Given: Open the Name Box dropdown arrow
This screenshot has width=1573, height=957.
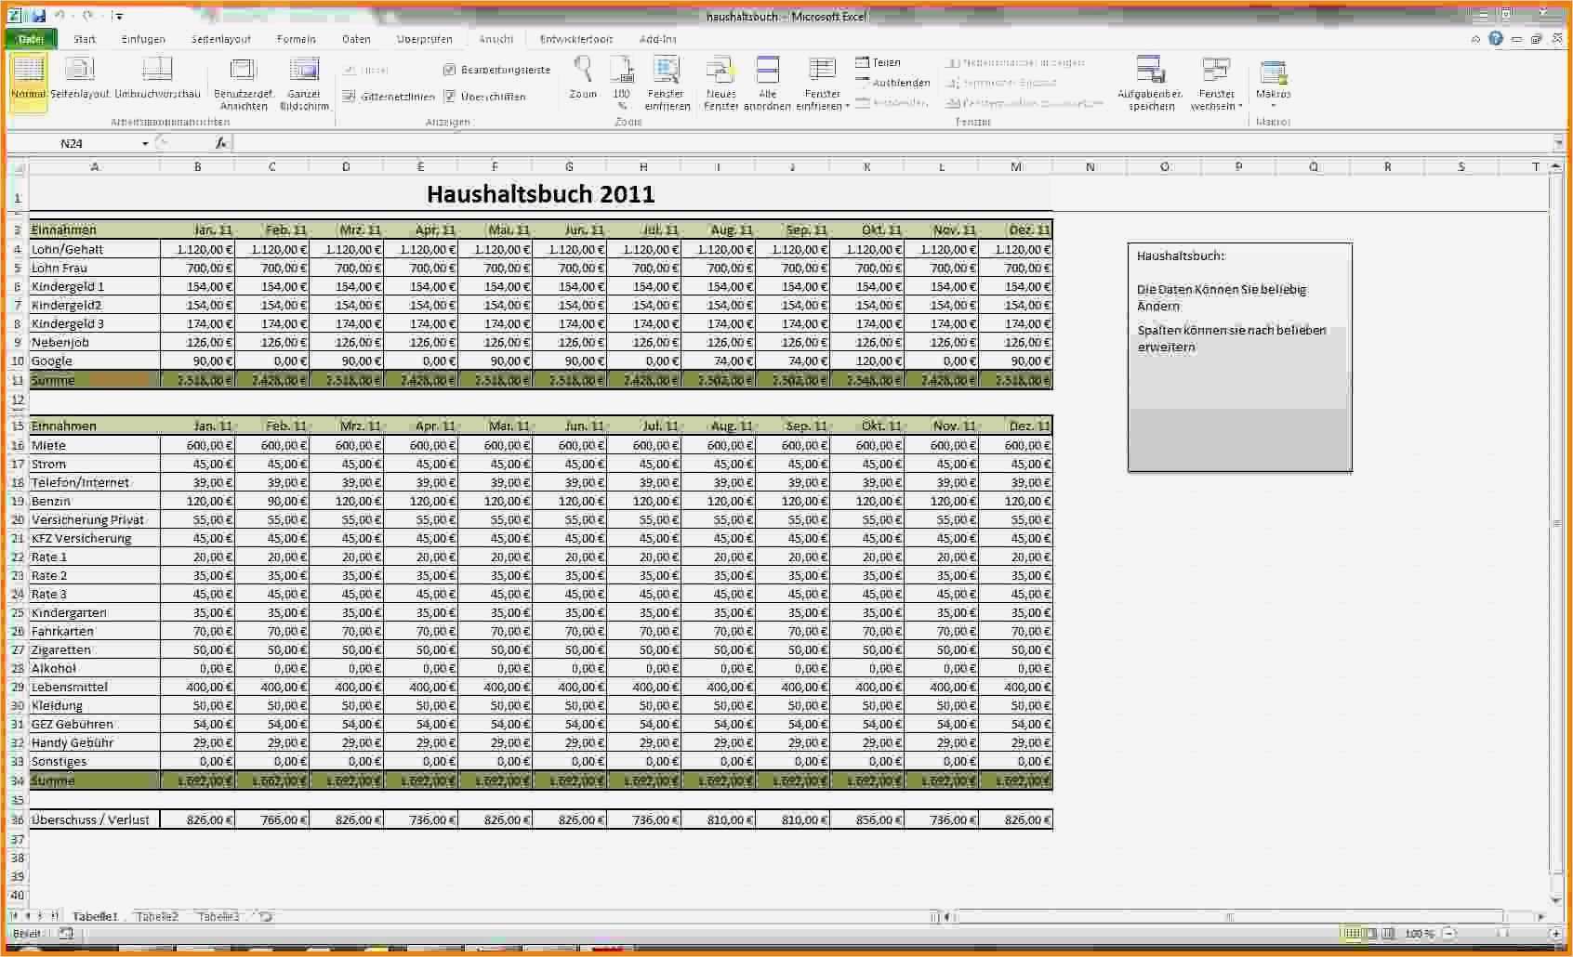Looking at the screenshot, I should click(x=145, y=143).
